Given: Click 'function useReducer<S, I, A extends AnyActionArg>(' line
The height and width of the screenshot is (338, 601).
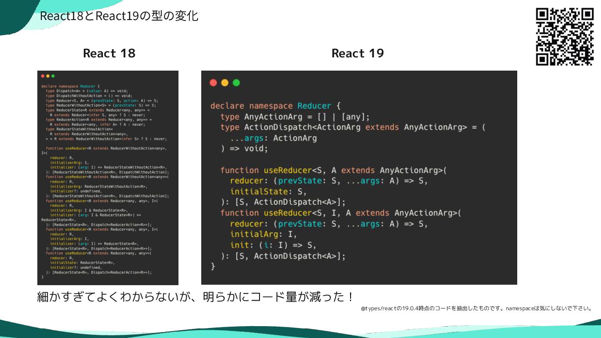Looking at the screenshot, I should pyautogui.click(x=341, y=213).
